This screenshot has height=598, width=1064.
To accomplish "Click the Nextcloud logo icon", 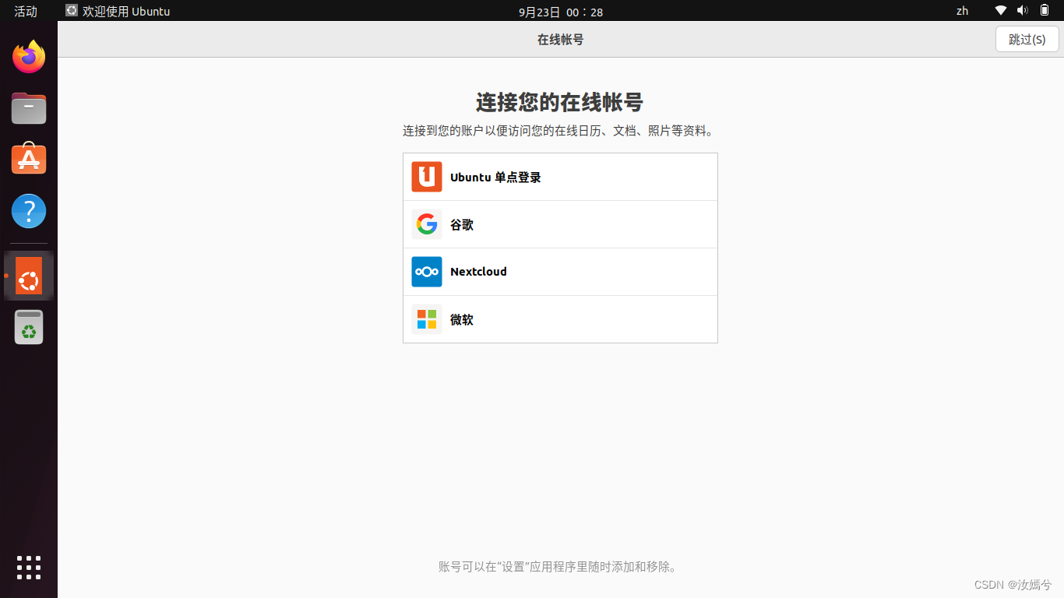I will click(x=427, y=272).
